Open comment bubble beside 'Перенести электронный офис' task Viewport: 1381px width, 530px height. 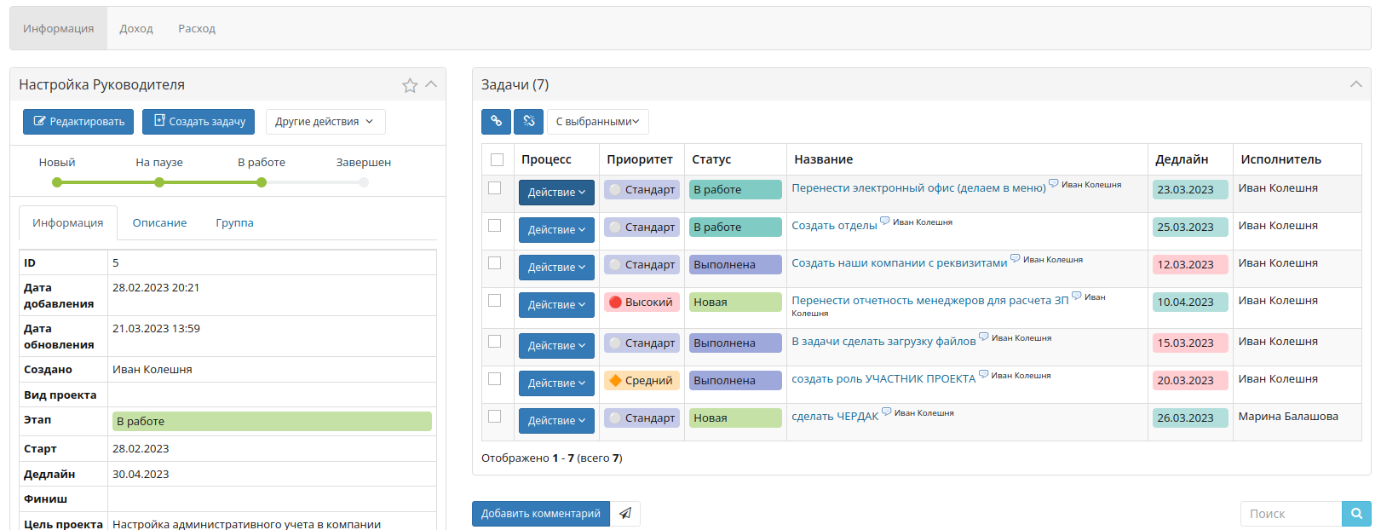[x=1053, y=183]
